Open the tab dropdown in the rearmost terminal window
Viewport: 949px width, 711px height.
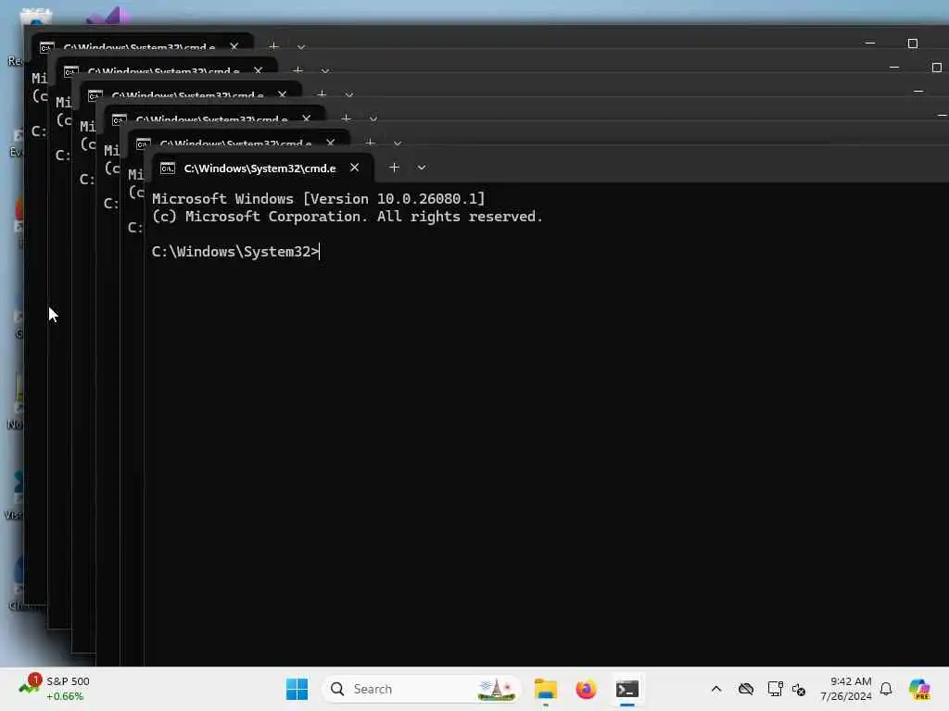(x=301, y=46)
